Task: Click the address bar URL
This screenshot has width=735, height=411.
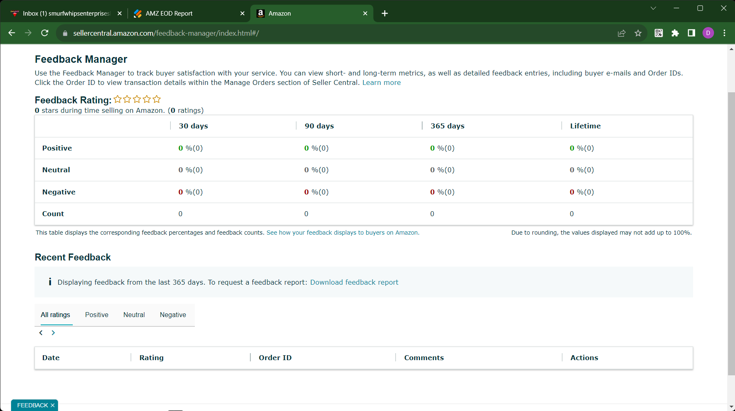Action: tap(166, 33)
